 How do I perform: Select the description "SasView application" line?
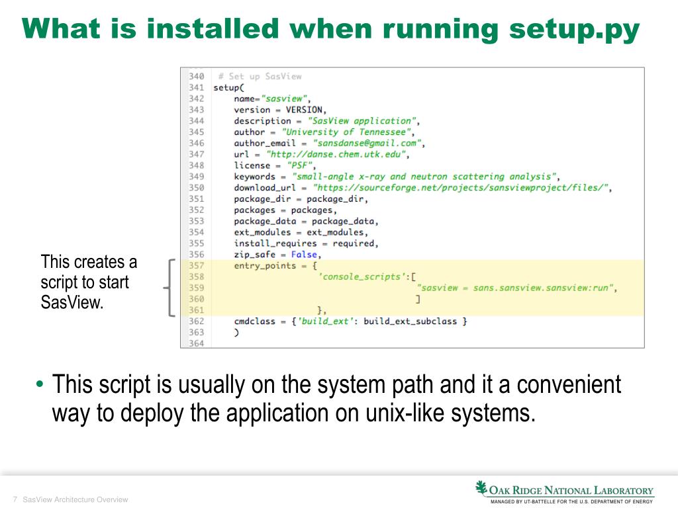pyautogui.click(x=327, y=121)
